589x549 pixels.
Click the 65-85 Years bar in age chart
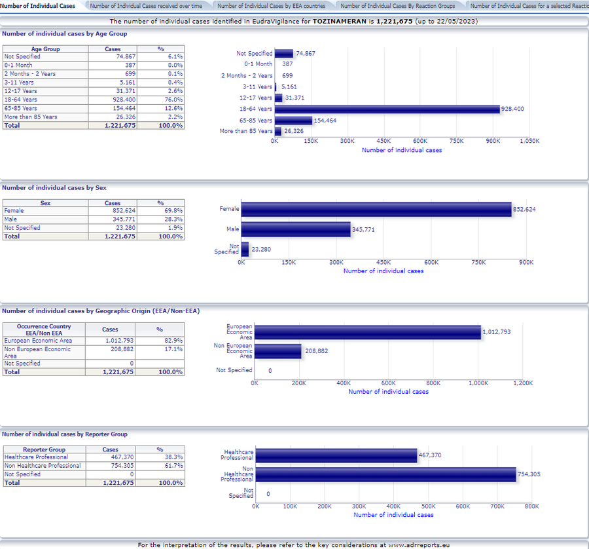(x=293, y=121)
